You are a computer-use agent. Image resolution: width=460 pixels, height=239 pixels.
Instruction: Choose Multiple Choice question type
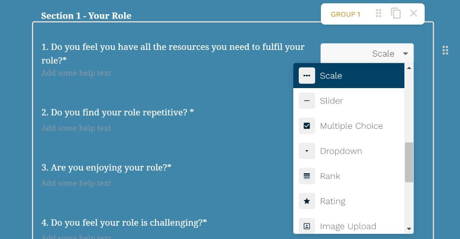351,126
